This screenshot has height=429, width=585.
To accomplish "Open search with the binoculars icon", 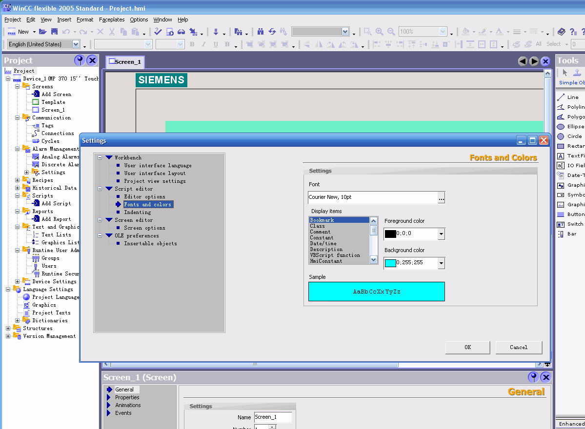I will [x=261, y=32].
